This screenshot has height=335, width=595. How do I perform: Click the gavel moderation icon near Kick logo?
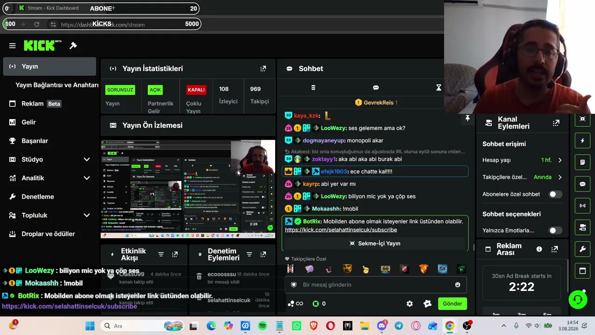coord(73,46)
